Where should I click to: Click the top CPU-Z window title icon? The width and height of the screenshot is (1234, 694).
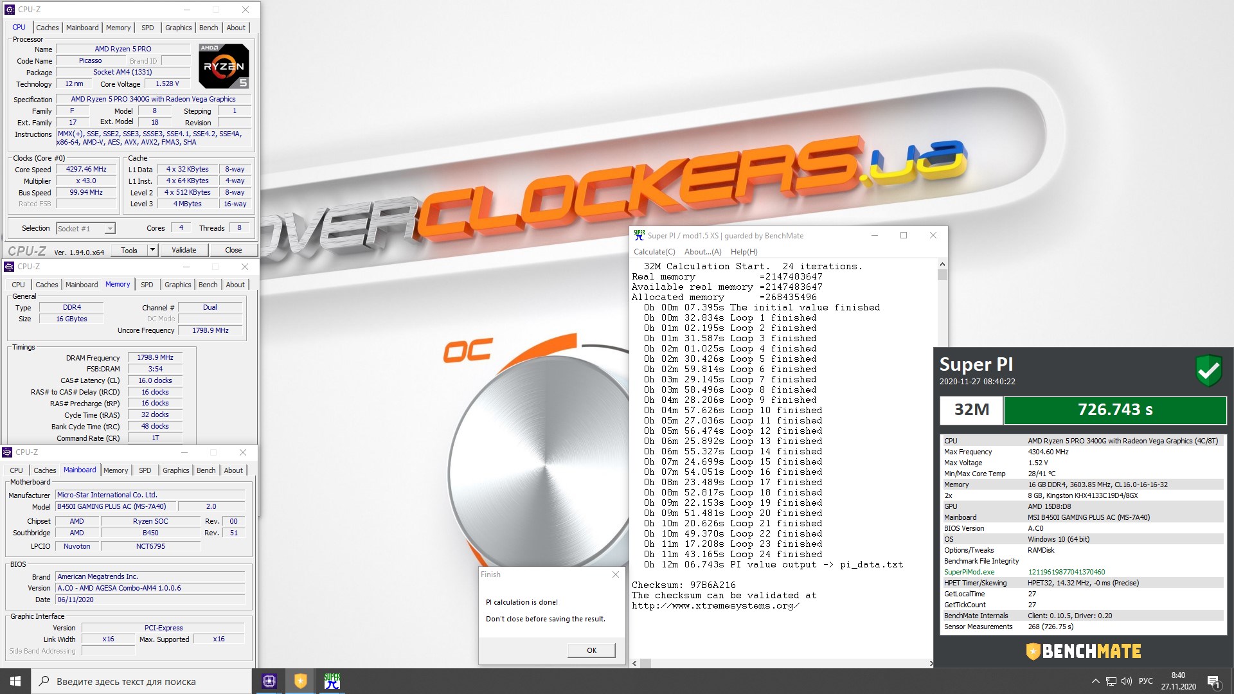click(9, 10)
